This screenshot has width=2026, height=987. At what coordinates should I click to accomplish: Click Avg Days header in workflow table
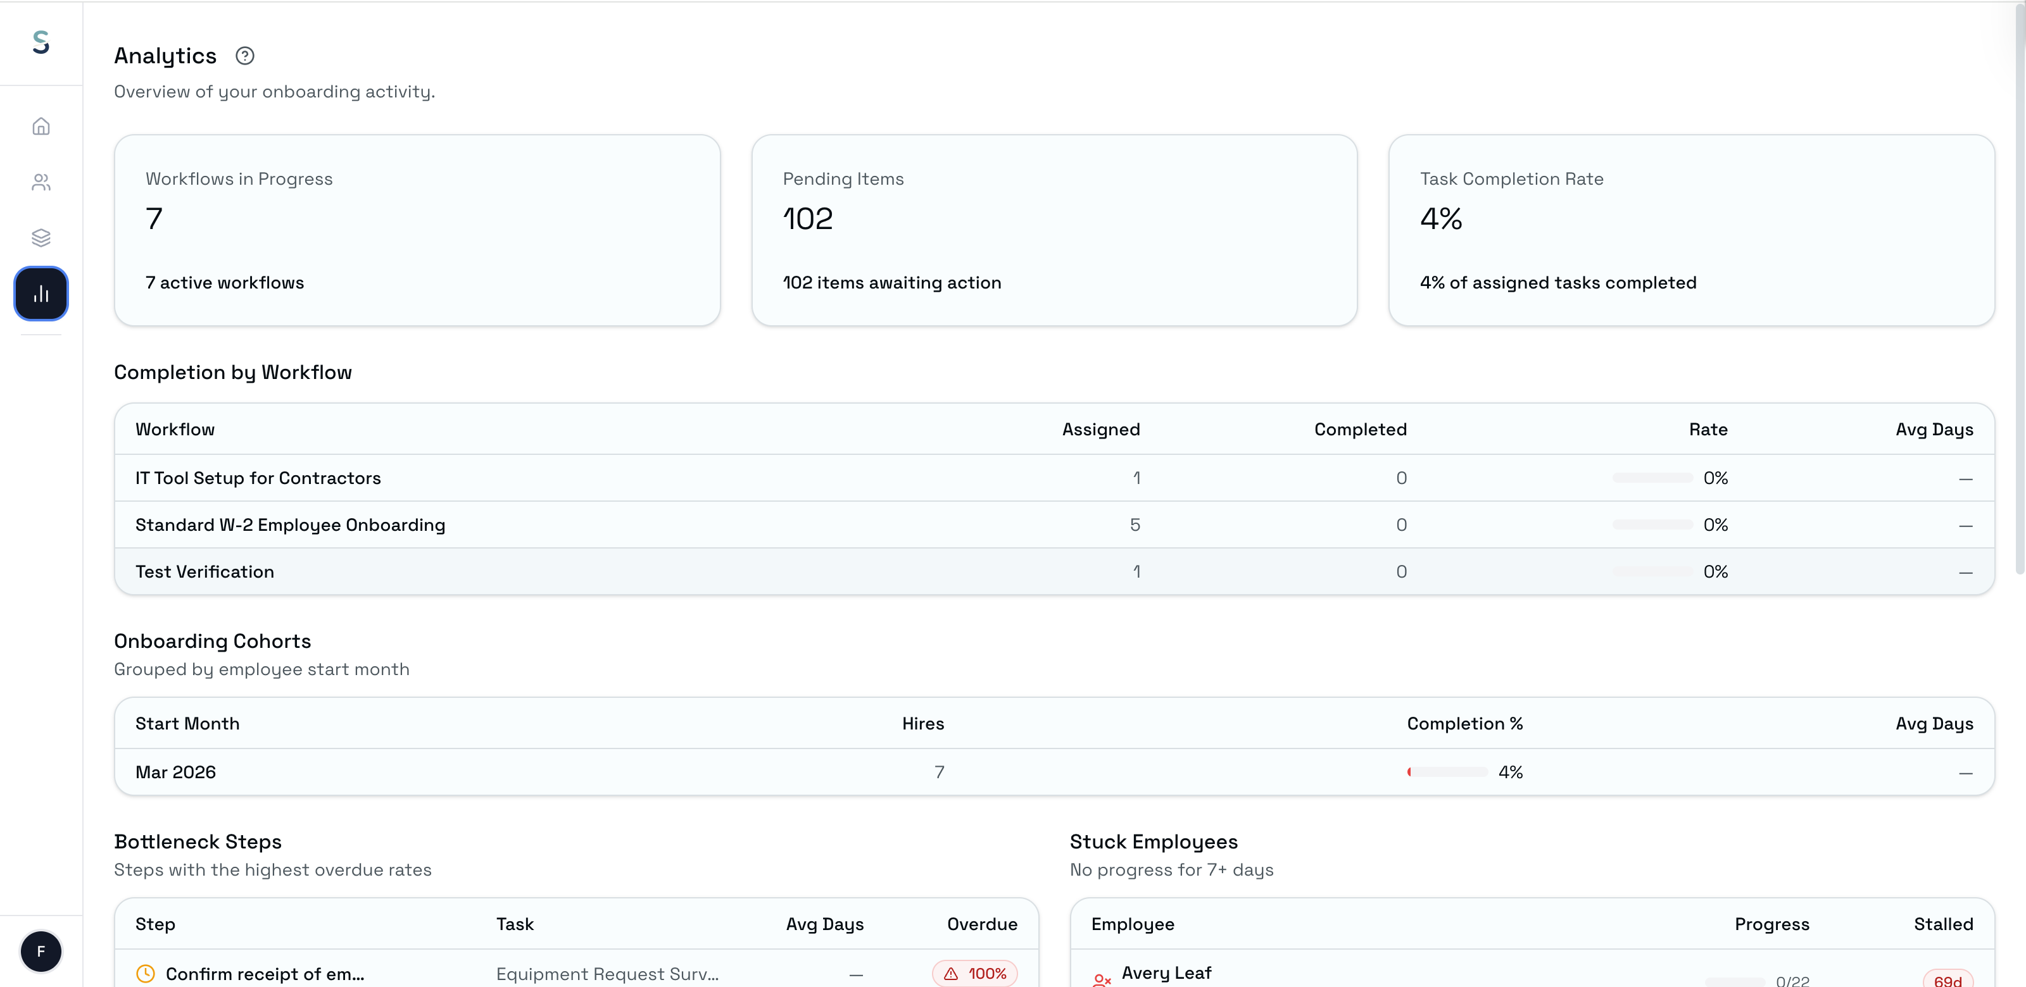coord(1934,429)
